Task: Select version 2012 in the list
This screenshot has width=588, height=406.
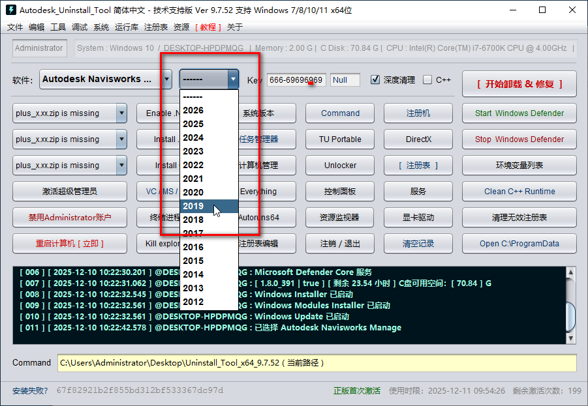Action: point(209,302)
